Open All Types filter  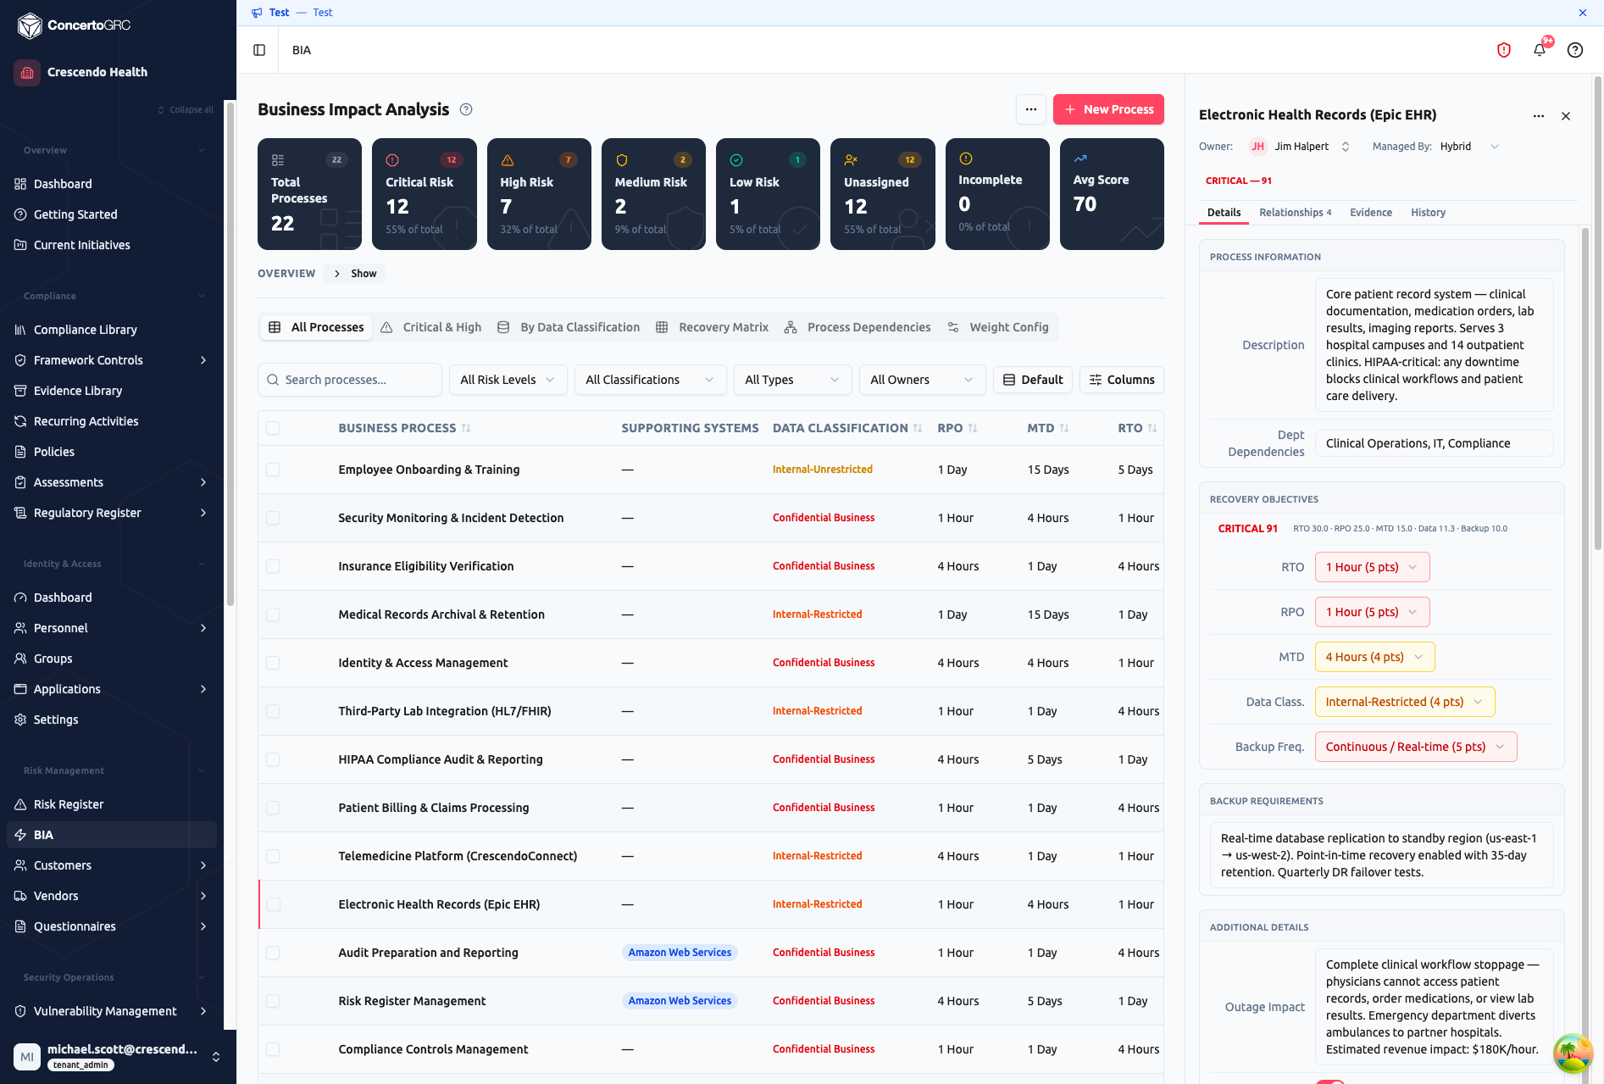click(x=792, y=380)
